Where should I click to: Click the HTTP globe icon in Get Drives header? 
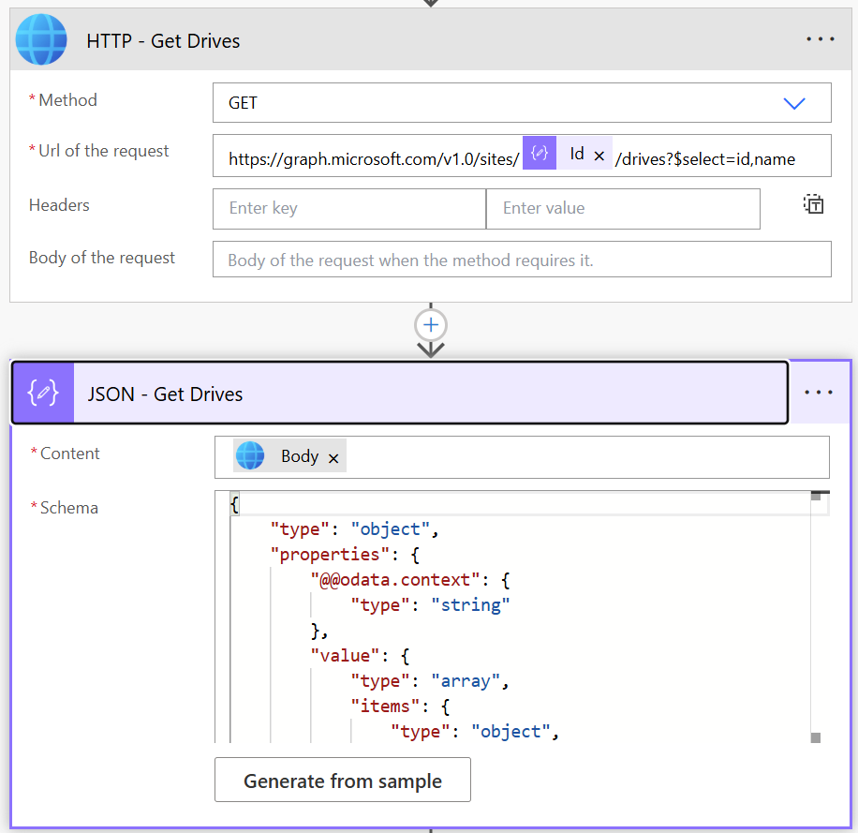pyautogui.click(x=41, y=40)
